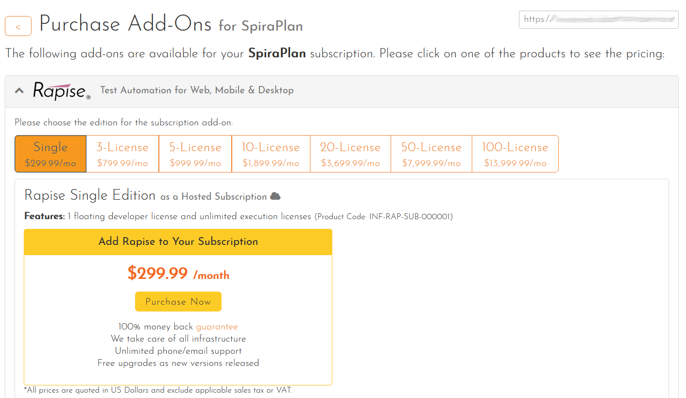Viewport: 686px width, 398px height.
Task: Pick the 20-License edition
Action: tap(350, 154)
